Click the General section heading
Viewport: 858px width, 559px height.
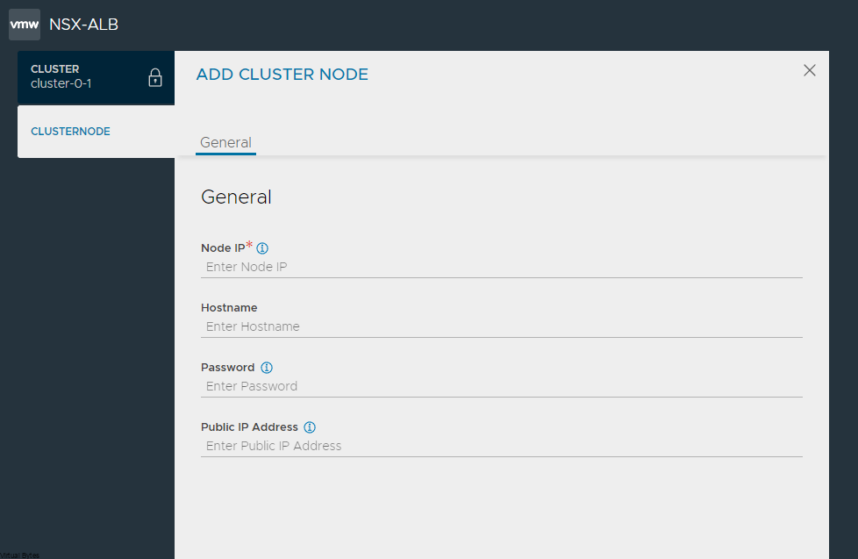coord(236,197)
